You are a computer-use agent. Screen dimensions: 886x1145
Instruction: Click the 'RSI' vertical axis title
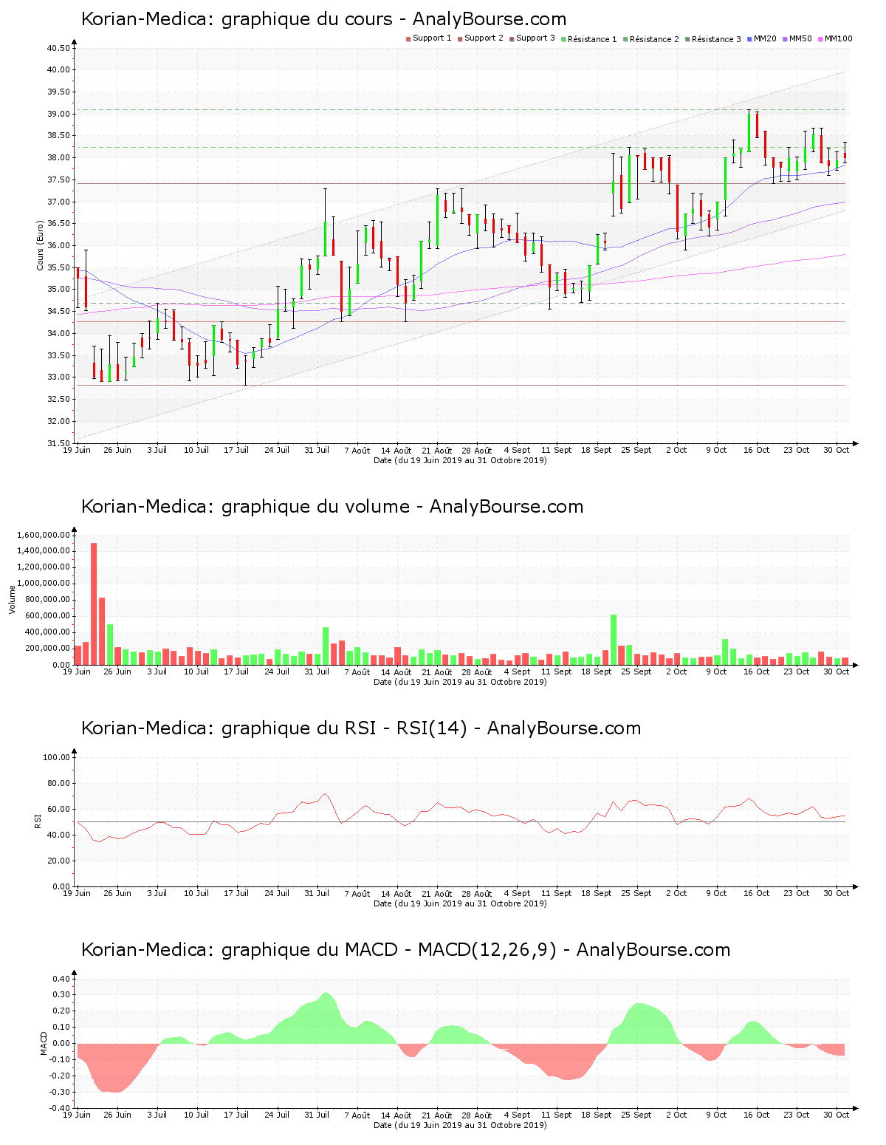[x=37, y=821]
